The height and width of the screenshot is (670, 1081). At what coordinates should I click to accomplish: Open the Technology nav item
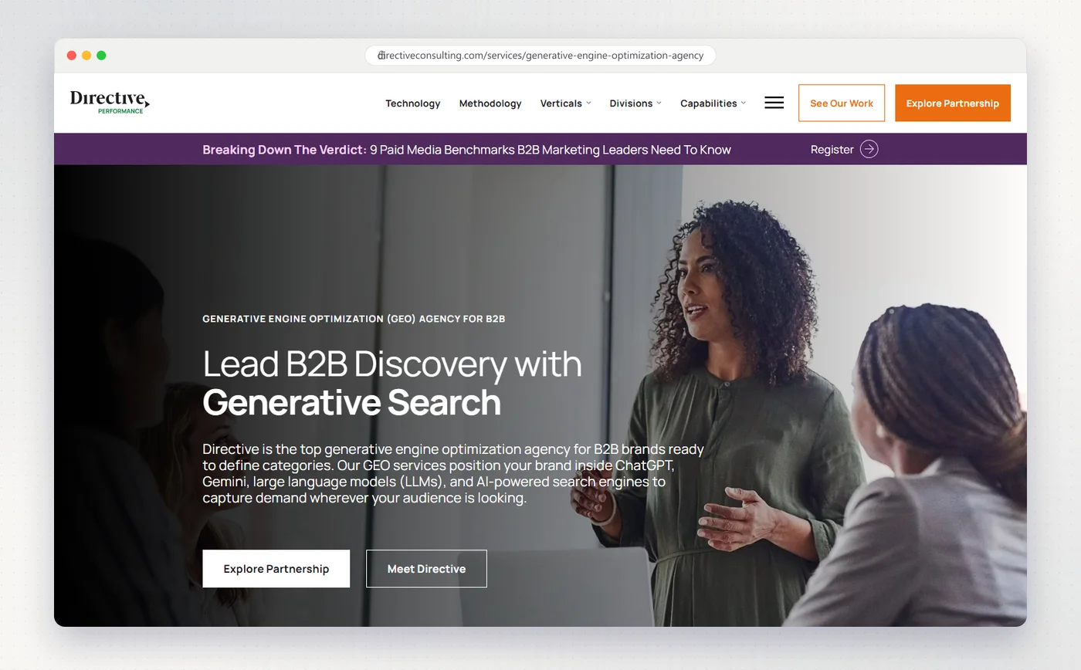click(412, 103)
